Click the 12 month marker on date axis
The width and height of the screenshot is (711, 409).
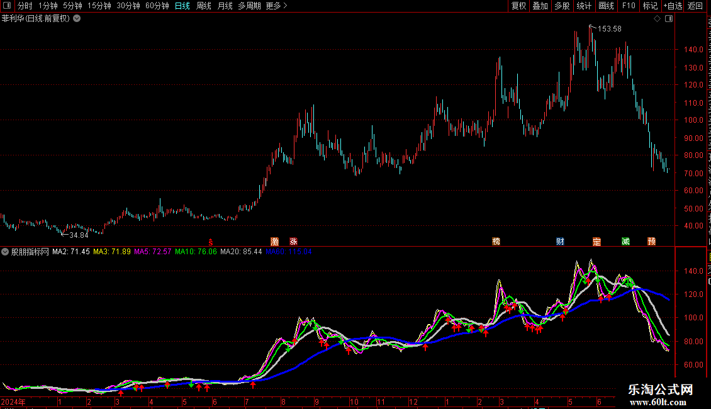point(413,401)
